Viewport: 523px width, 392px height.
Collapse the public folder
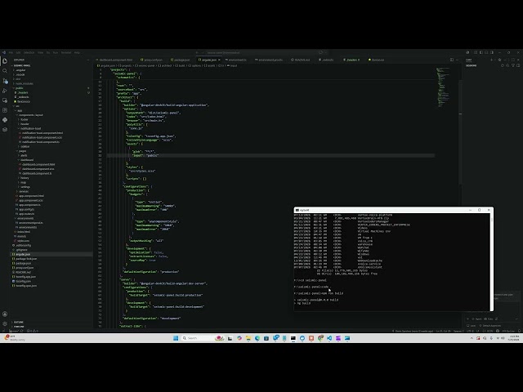point(19,88)
